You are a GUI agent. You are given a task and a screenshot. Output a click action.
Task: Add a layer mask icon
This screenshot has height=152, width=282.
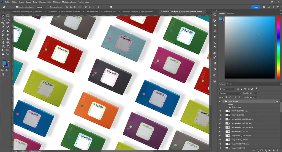click(262, 150)
